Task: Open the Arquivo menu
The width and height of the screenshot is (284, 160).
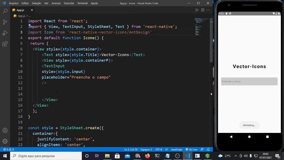Action: coord(14,3)
